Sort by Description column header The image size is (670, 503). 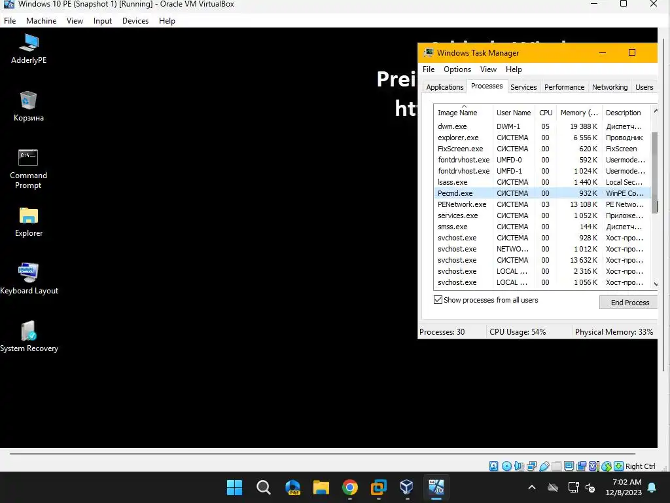(626, 113)
